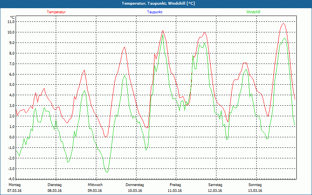Image resolution: width=312 pixels, height=195 pixels.
Task: Click the 1,0 y-axis value
Action: pyautogui.click(x=12, y=127)
